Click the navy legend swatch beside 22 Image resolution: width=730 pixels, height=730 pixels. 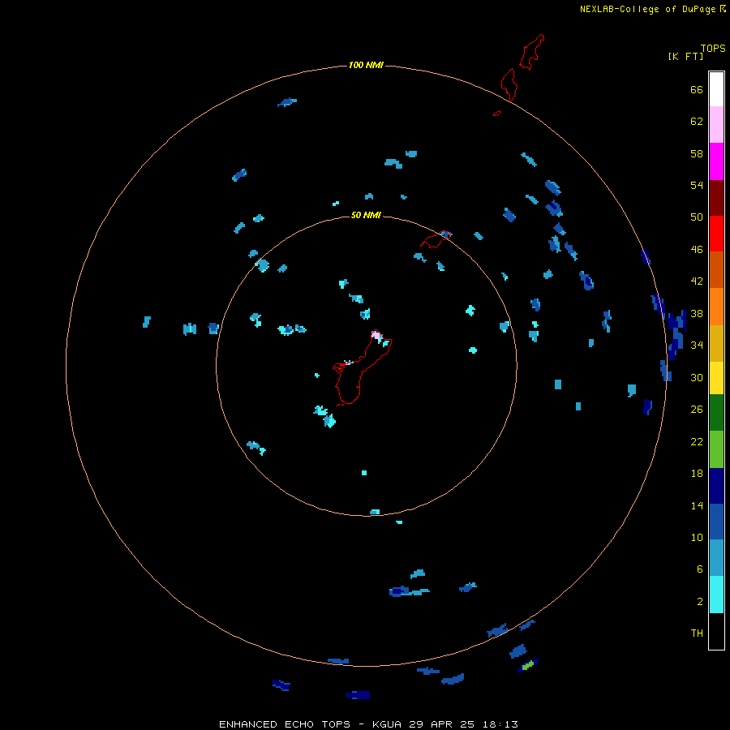pos(716,486)
